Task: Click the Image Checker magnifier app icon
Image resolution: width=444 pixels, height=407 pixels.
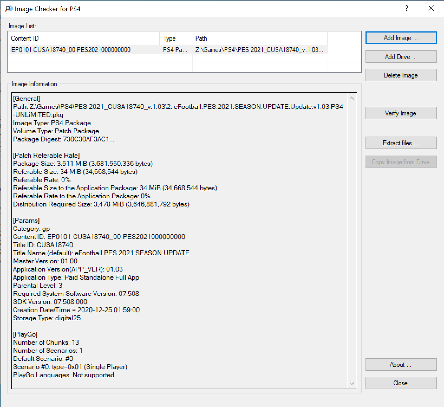Action: click(9, 9)
